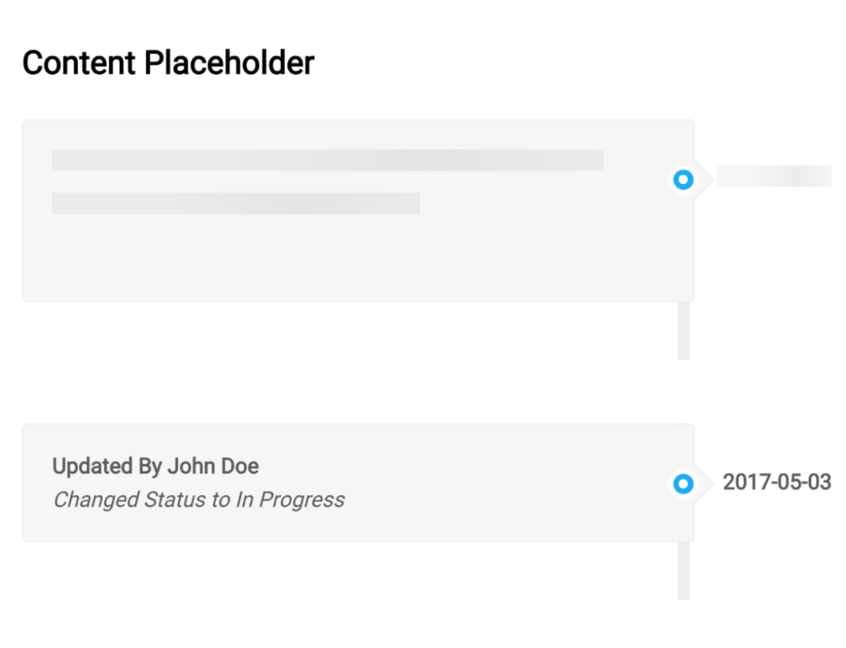This screenshot has width=846, height=648.
Task: Click the blue timeline marker on the loading card
Action: [683, 180]
